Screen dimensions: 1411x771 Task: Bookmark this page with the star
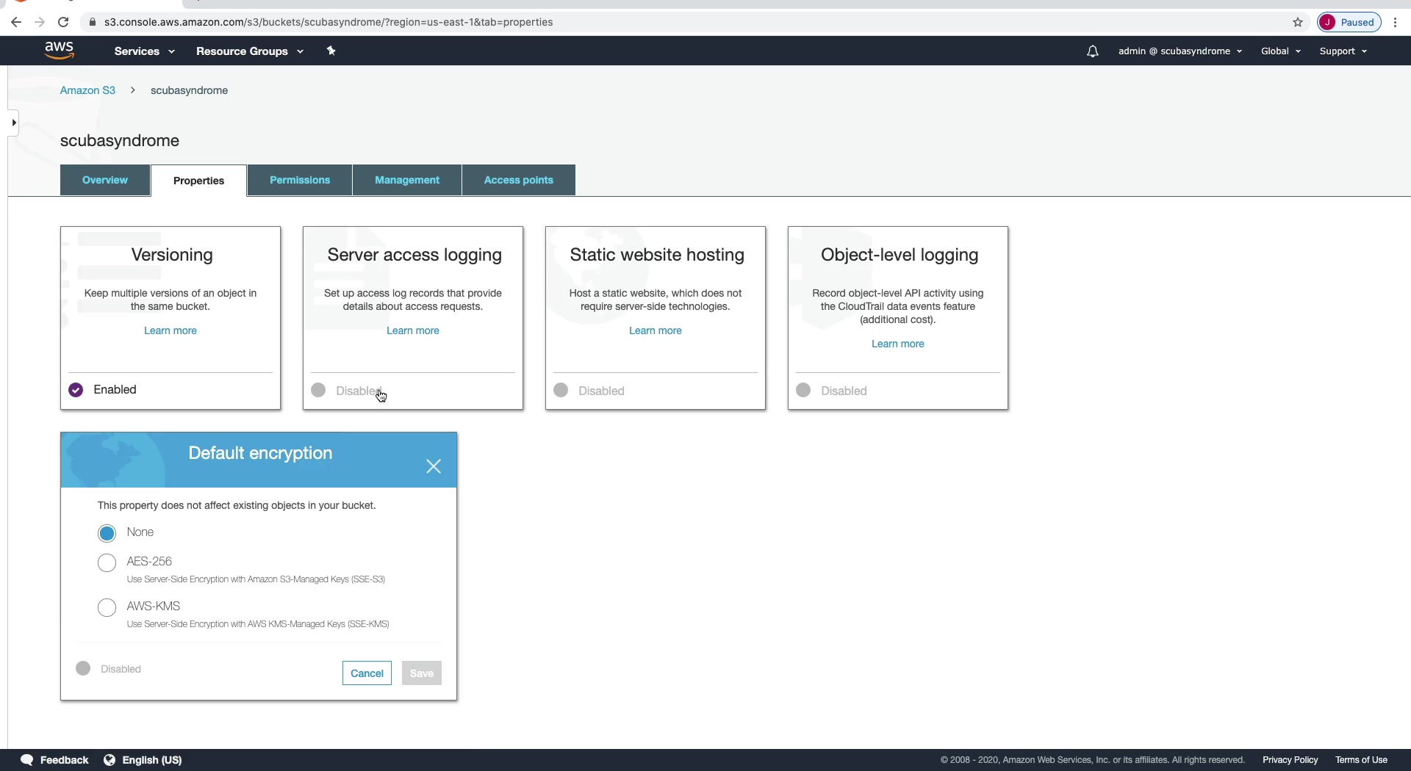(1298, 22)
